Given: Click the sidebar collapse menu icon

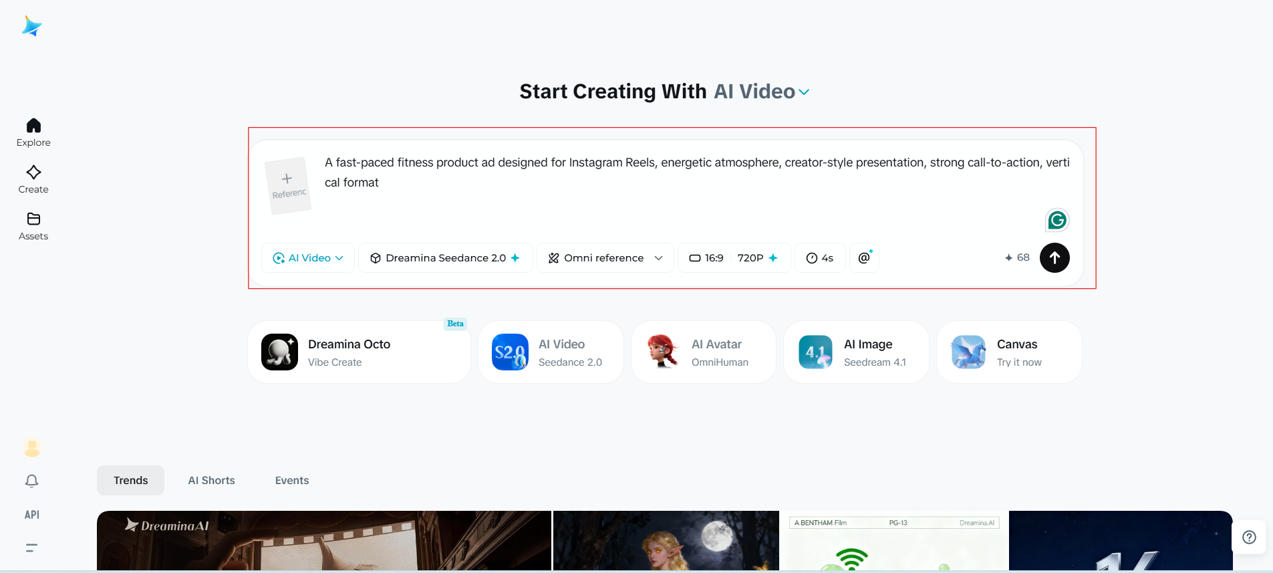Looking at the screenshot, I should click(x=31, y=548).
